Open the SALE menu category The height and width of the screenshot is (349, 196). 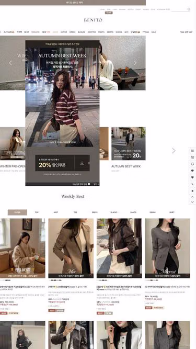(154, 32)
